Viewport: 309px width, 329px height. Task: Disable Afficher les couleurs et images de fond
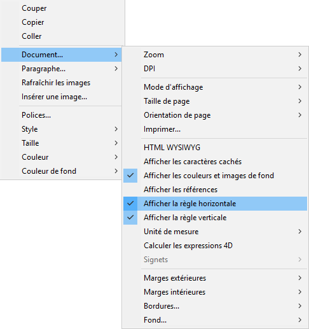215,176
